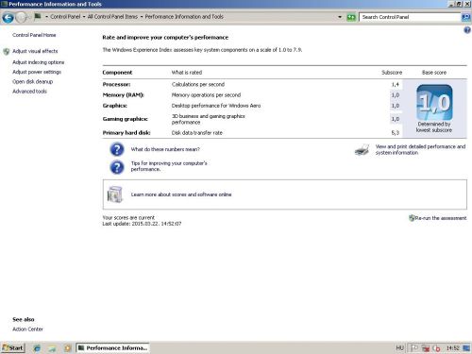Click in the Search Control Panel field
Image resolution: width=472 pixels, height=354 pixels.
[x=411, y=17]
